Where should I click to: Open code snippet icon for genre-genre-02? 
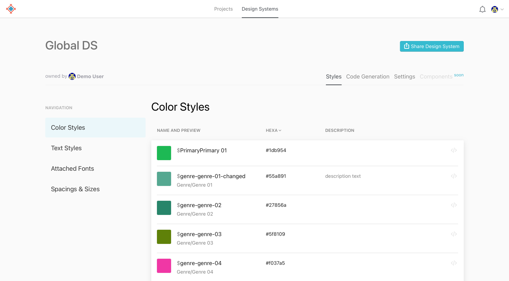pos(454,205)
